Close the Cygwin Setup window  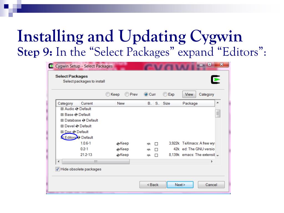pyautogui.click(x=222, y=64)
